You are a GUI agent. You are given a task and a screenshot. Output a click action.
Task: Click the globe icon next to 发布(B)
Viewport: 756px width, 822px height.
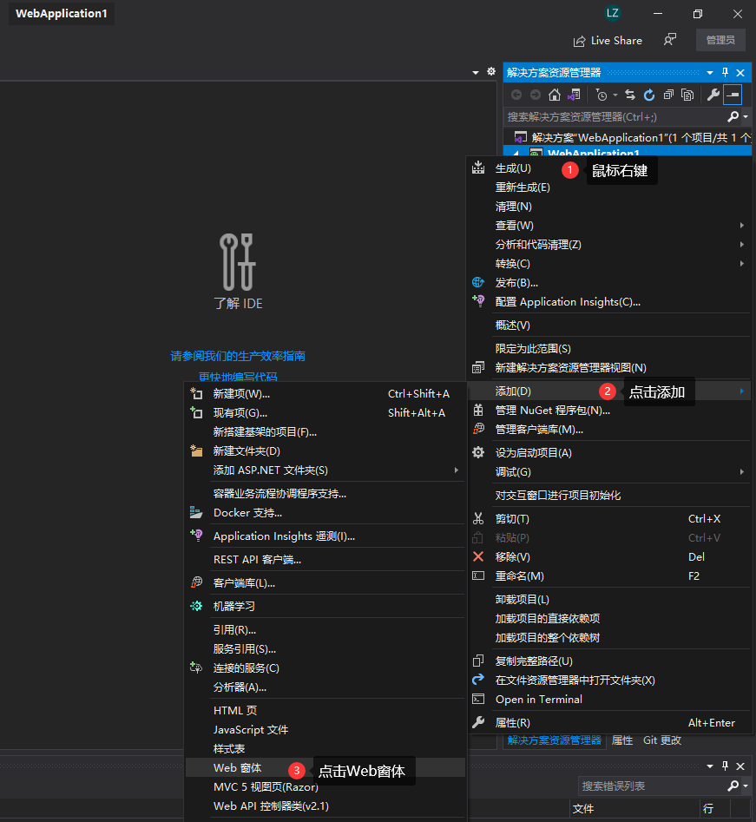tap(478, 283)
